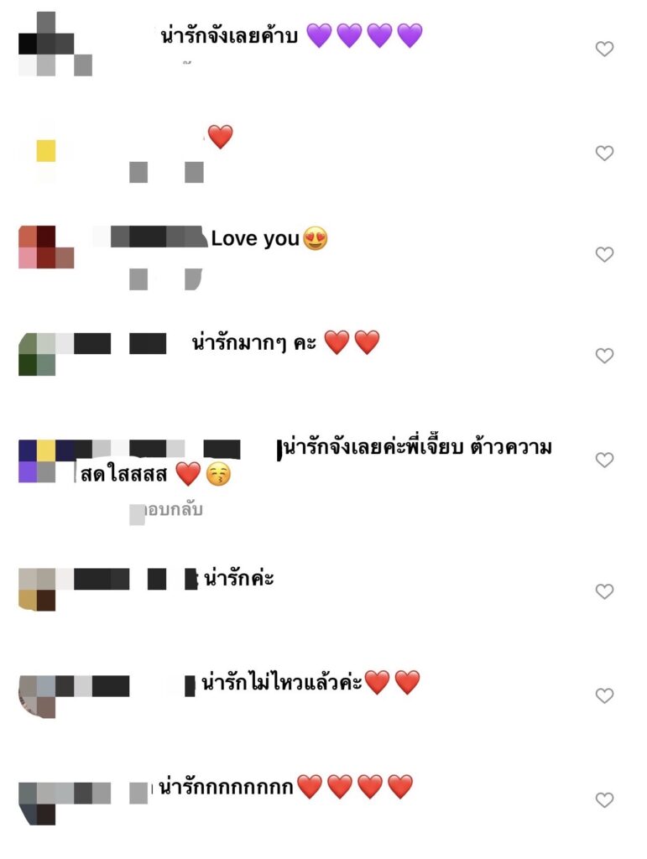Screen dimensions: 647x859
Task: Like the 'น่ารักจังเลยค่ะพี่เจี๊ยบ' comment
Action: tap(604, 460)
